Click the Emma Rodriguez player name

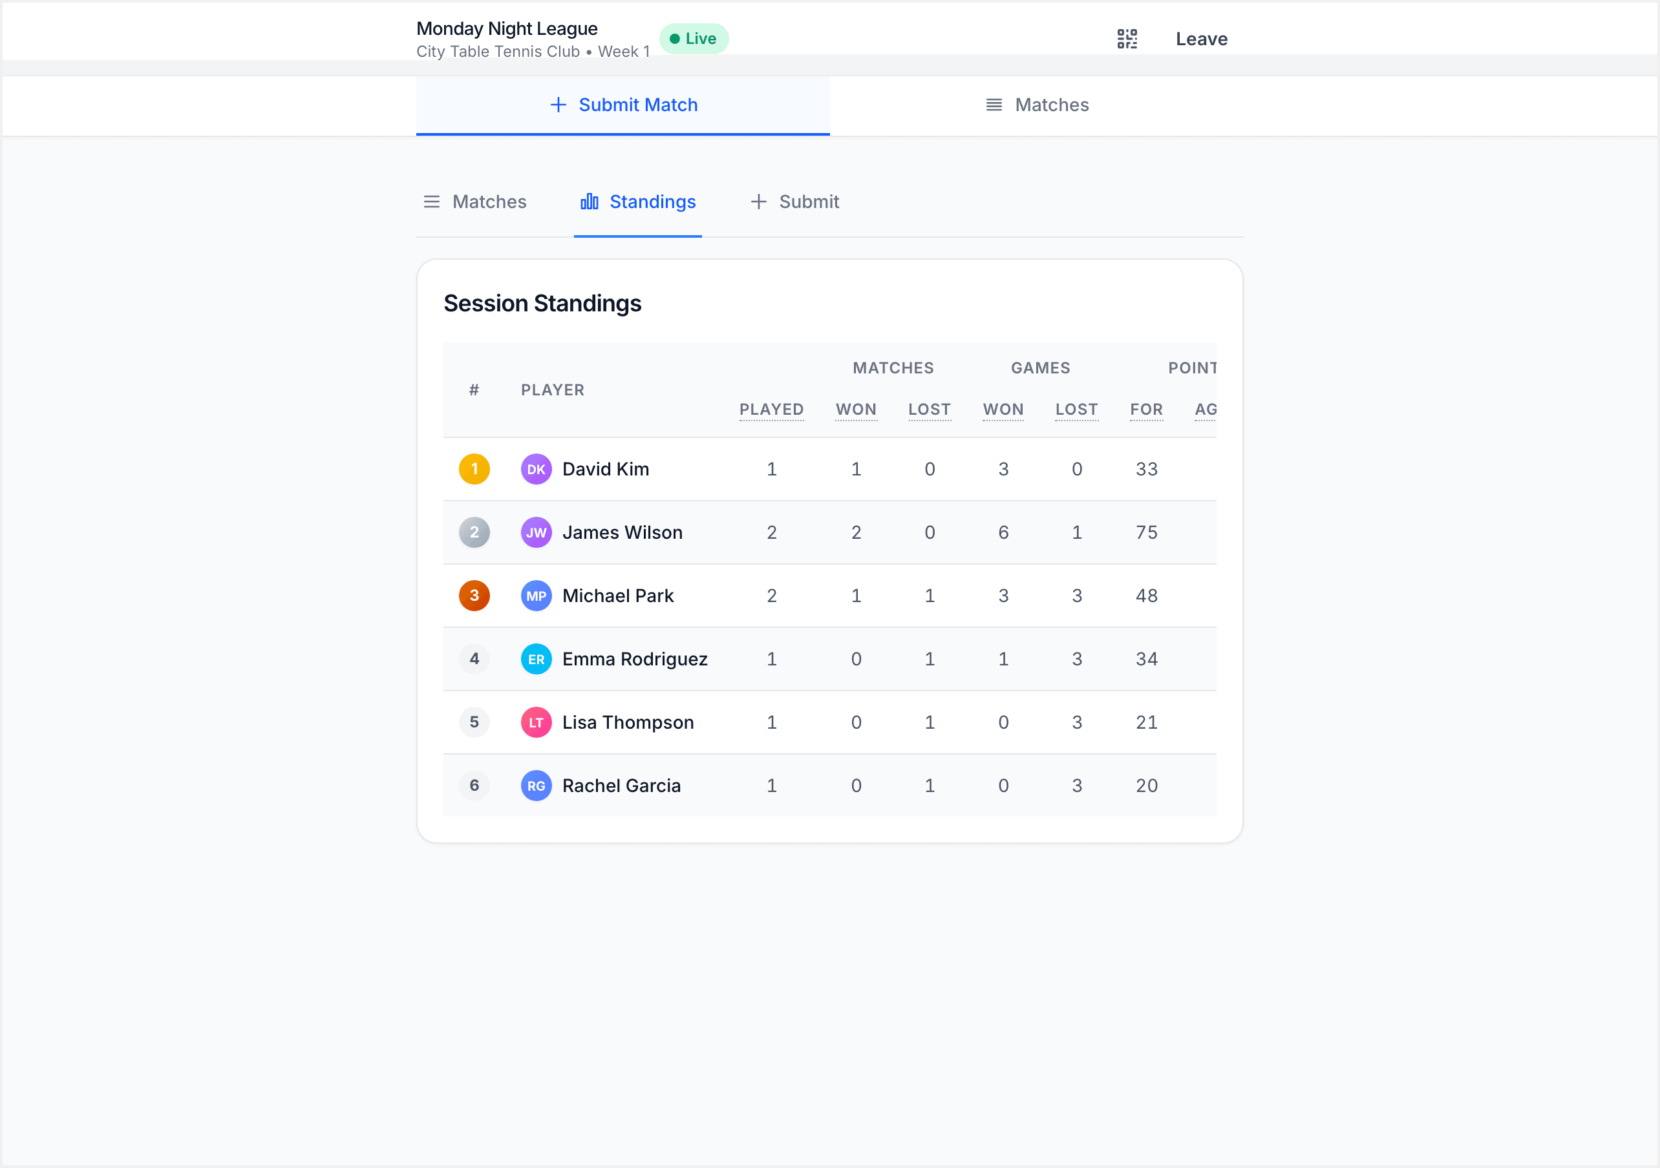click(635, 659)
